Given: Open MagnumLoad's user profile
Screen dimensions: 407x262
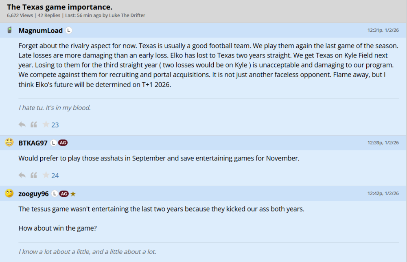Looking at the screenshot, I should click(x=41, y=31).
